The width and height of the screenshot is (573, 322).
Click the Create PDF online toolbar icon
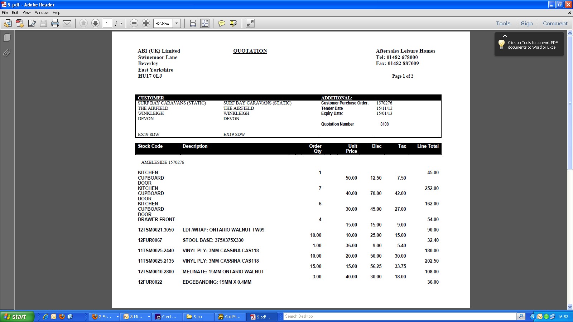point(8,23)
